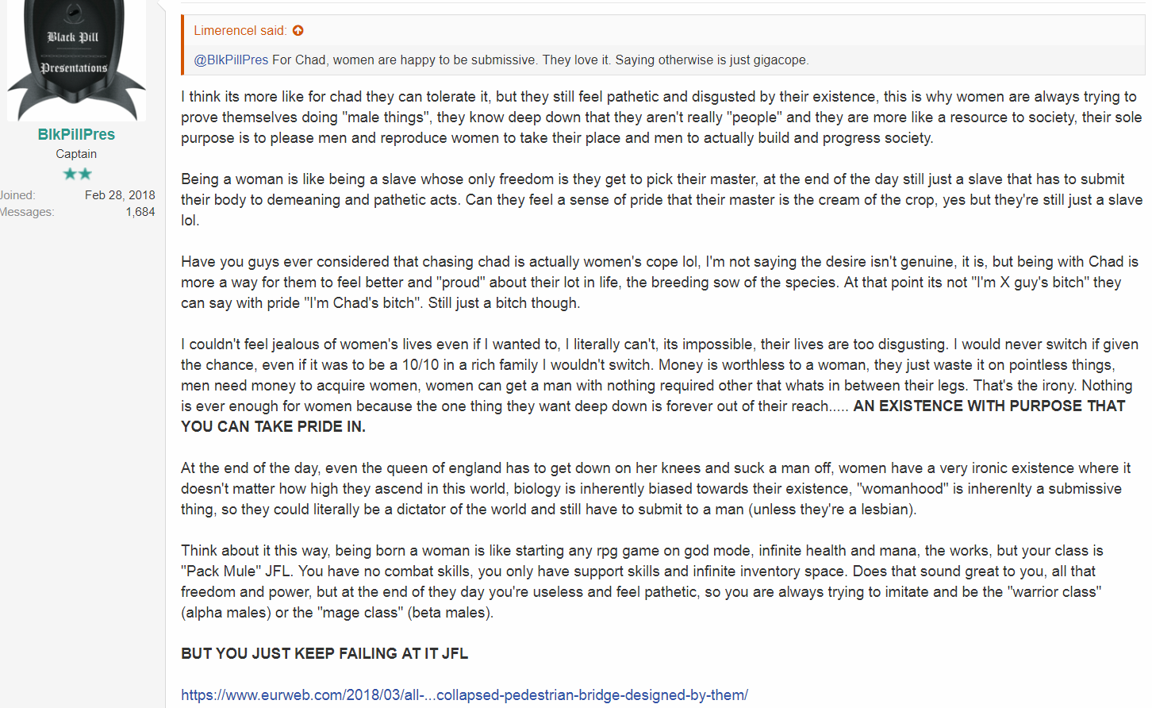Click the "Captain" user title

click(x=76, y=154)
